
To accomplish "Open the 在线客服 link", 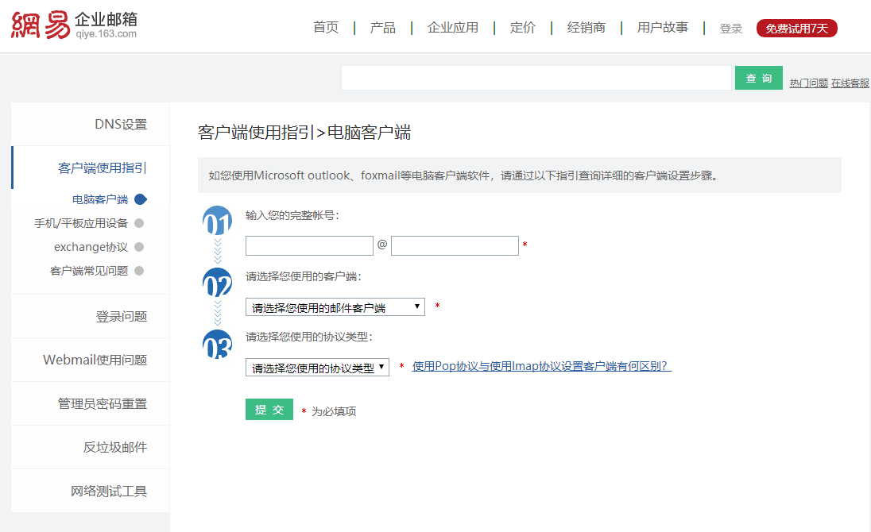I will coord(850,83).
